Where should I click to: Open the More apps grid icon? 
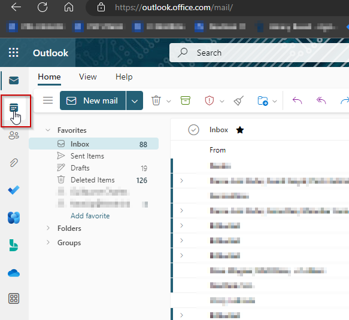coord(14,298)
